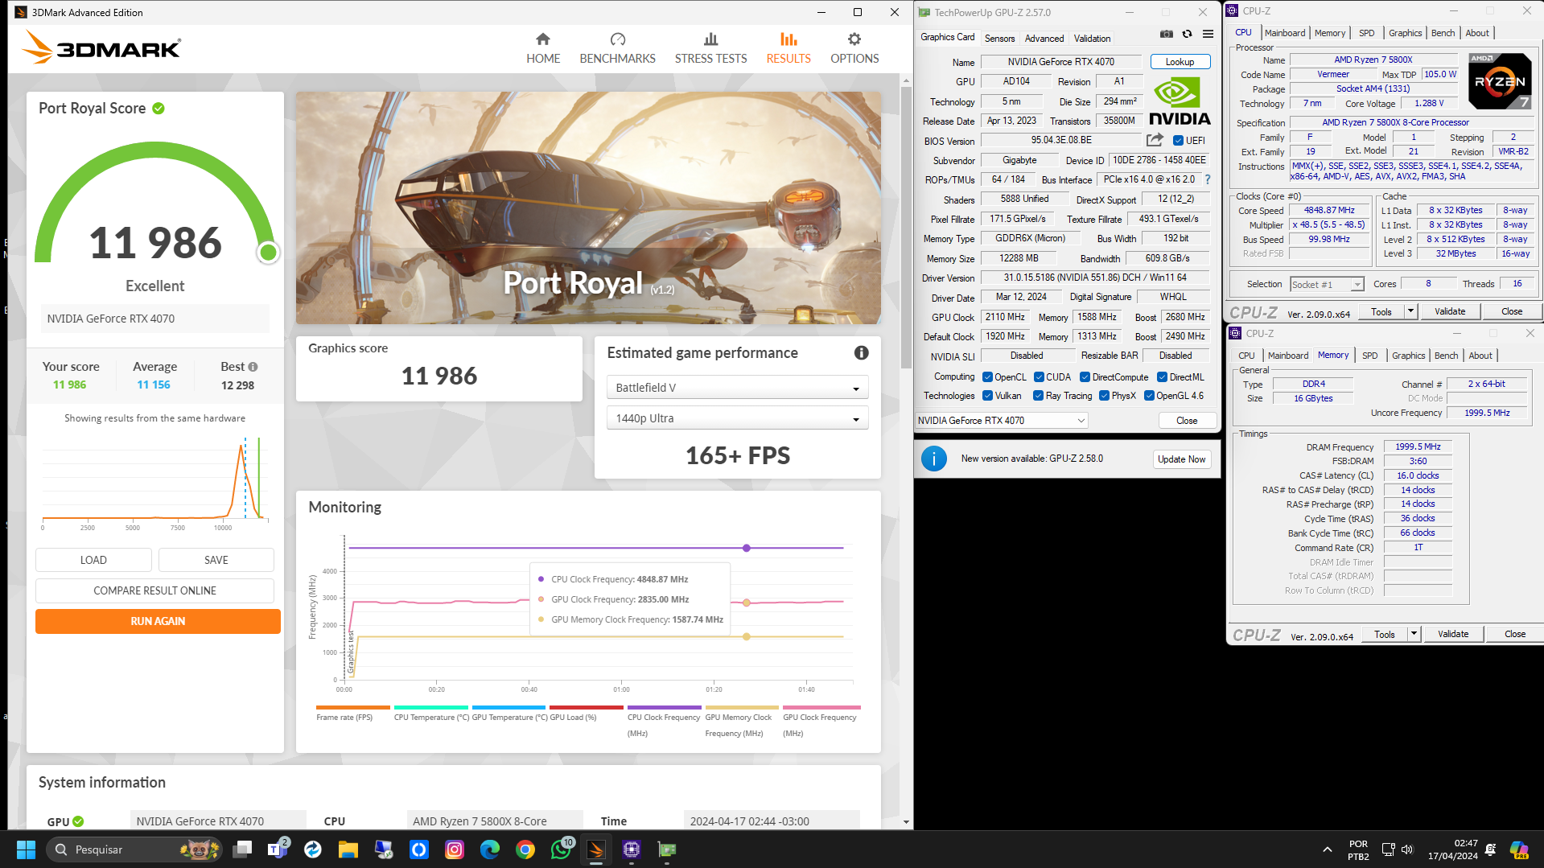Click the Pesquisar taskbar search box
The height and width of the screenshot is (868, 1544).
(x=133, y=849)
